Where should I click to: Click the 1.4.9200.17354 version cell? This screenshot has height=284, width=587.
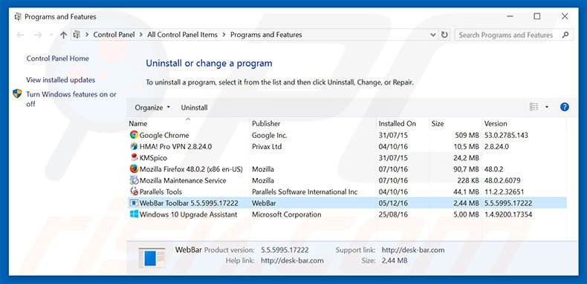[x=507, y=214]
